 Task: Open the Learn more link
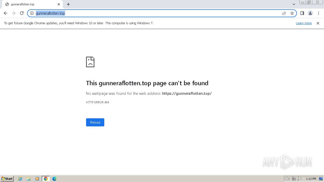(304, 23)
